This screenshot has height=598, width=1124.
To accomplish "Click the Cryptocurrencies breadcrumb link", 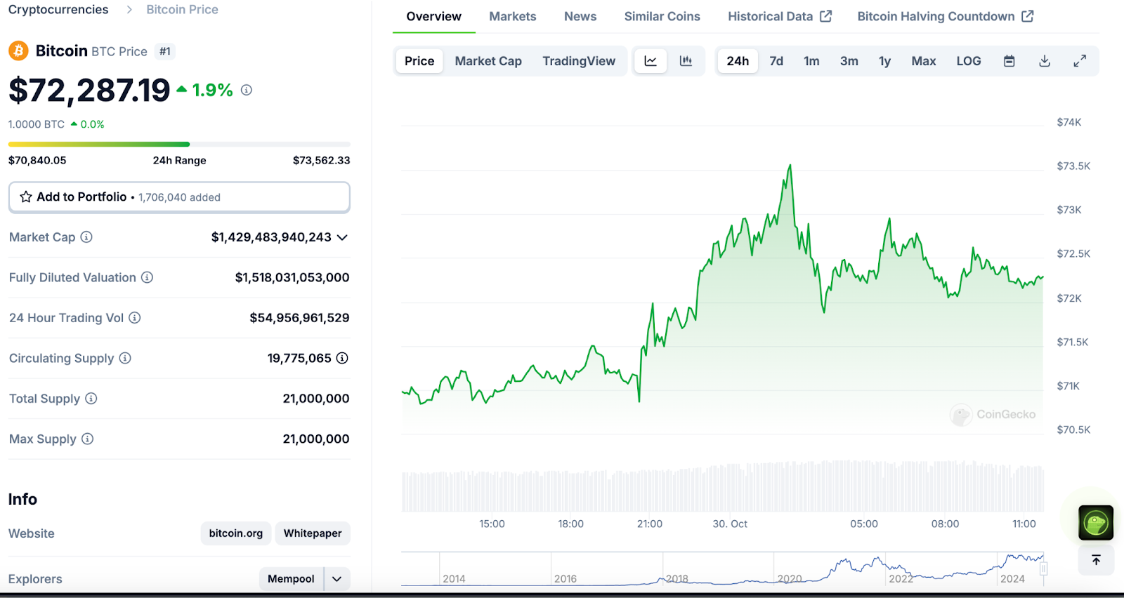I will pos(58,9).
